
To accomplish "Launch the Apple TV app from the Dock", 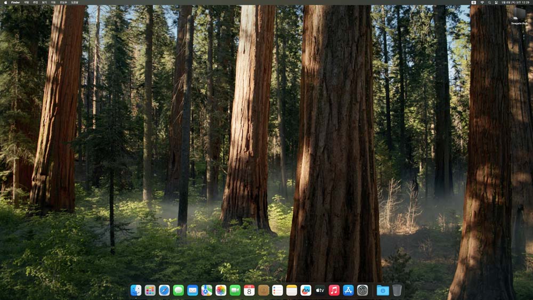I will [x=320, y=290].
